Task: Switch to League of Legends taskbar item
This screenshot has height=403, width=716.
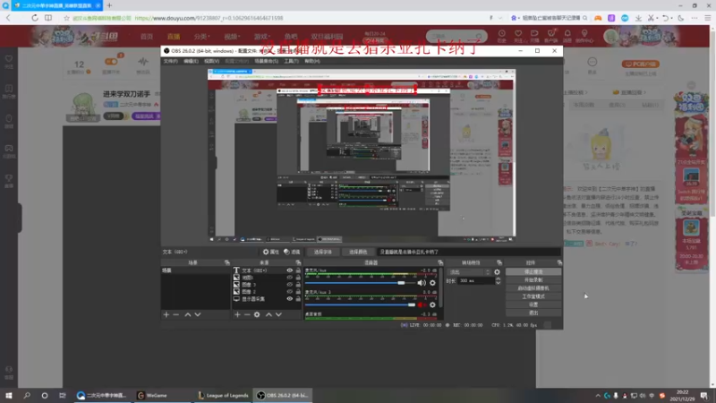Action: pos(223,396)
